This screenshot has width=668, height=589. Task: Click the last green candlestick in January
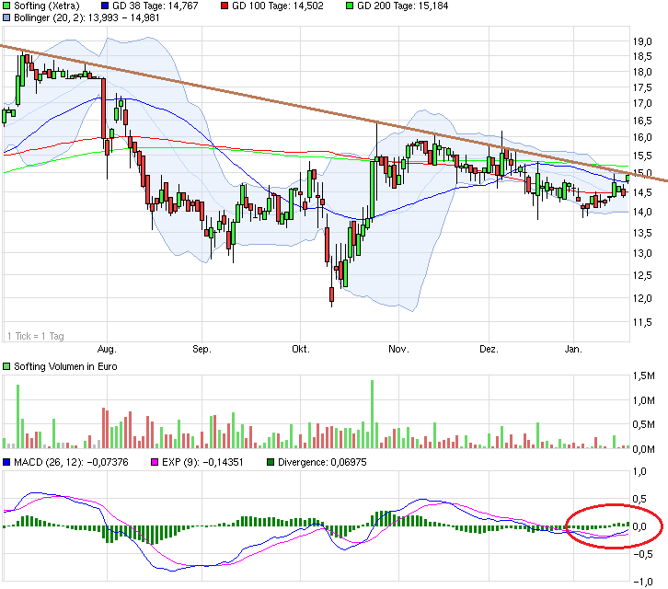click(x=628, y=179)
